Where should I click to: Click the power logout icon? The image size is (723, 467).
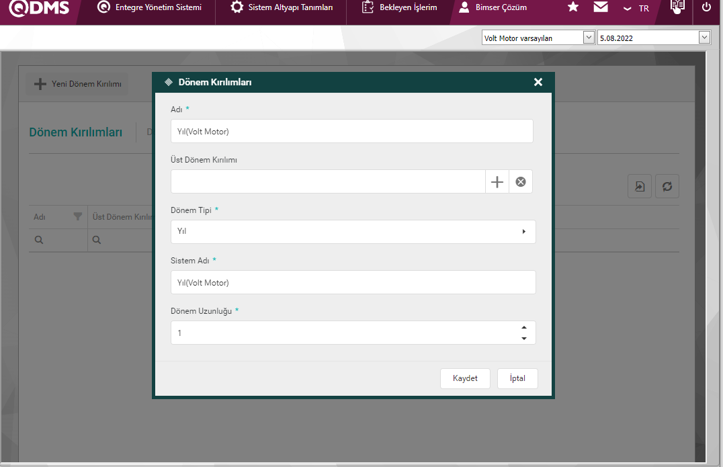coord(706,7)
